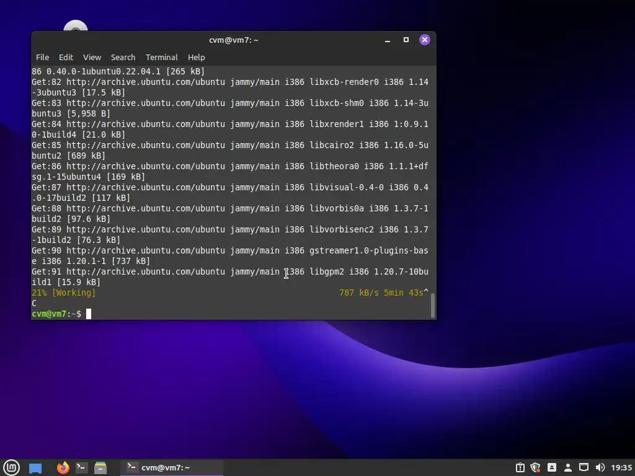
Task: Open the calendar from the 19:35 clock
Action: pyautogui.click(x=621, y=467)
